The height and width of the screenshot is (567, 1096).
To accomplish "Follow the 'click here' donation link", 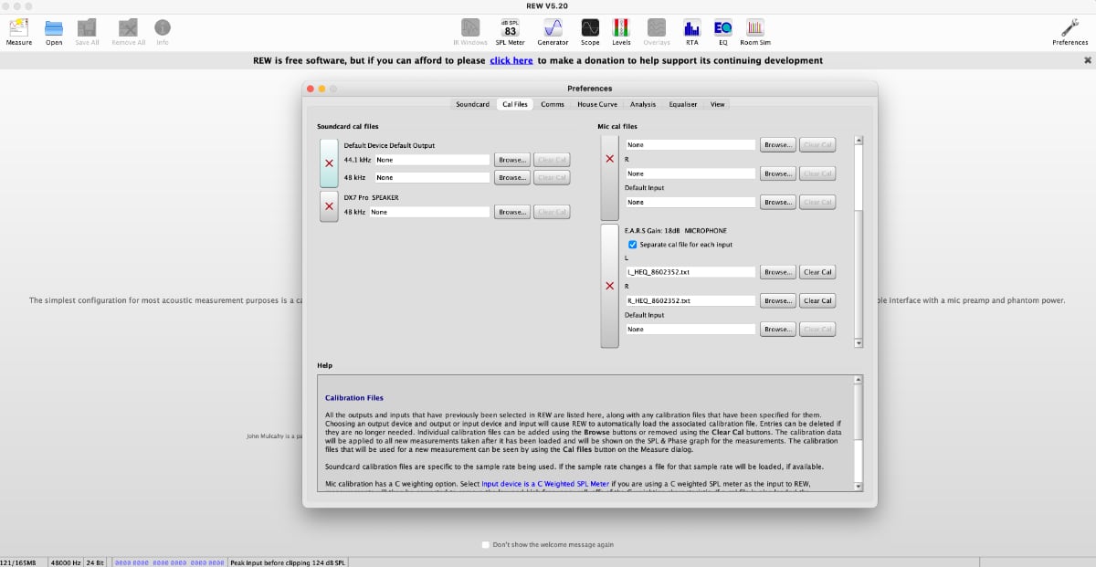I will click(511, 60).
